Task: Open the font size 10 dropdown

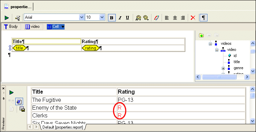Action: coord(102,17)
